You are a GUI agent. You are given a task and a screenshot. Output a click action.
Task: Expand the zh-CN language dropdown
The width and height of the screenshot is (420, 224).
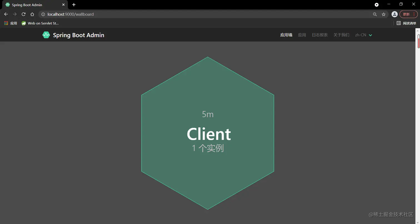point(364,35)
